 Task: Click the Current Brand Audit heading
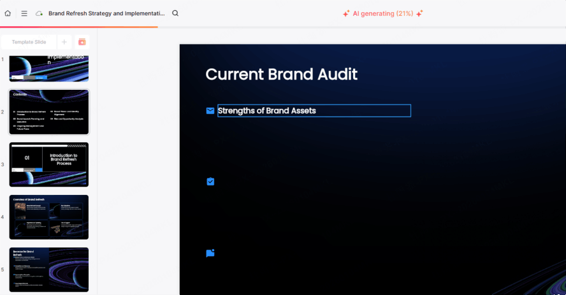(x=281, y=75)
